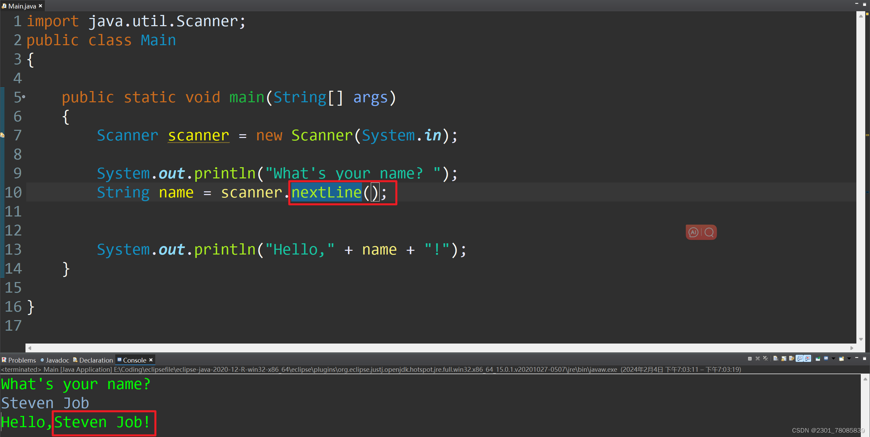
Task: Open the Open Console dropdown arrow
Action: 849,359
